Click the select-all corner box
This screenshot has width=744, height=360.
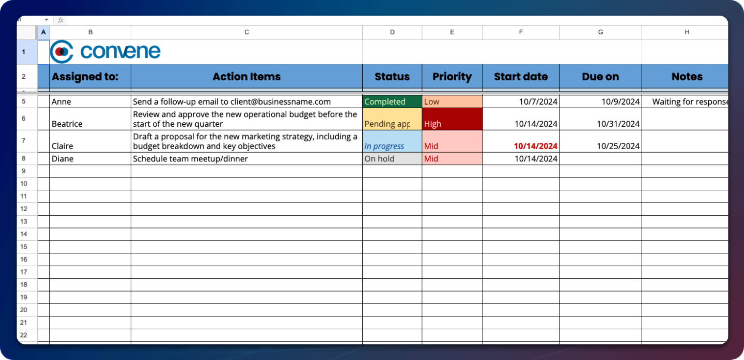point(27,32)
